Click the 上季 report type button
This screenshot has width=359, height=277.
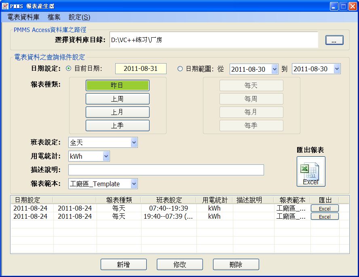click(x=118, y=126)
